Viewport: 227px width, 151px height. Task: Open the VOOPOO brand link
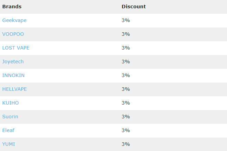pyautogui.click(x=13, y=34)
